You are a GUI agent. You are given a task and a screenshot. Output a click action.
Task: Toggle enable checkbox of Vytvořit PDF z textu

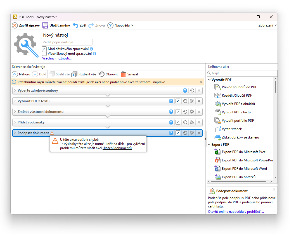[178, 101]
